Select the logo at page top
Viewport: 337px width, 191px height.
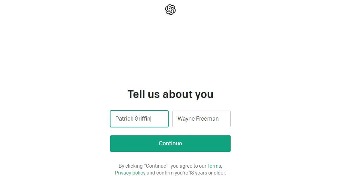pyautogui.click(x=170, y=10)
